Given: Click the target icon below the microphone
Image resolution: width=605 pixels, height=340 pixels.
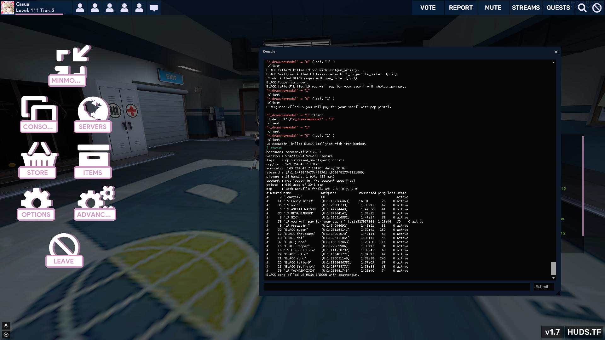Looking at the screenshot, I should [x=6, y=335].
